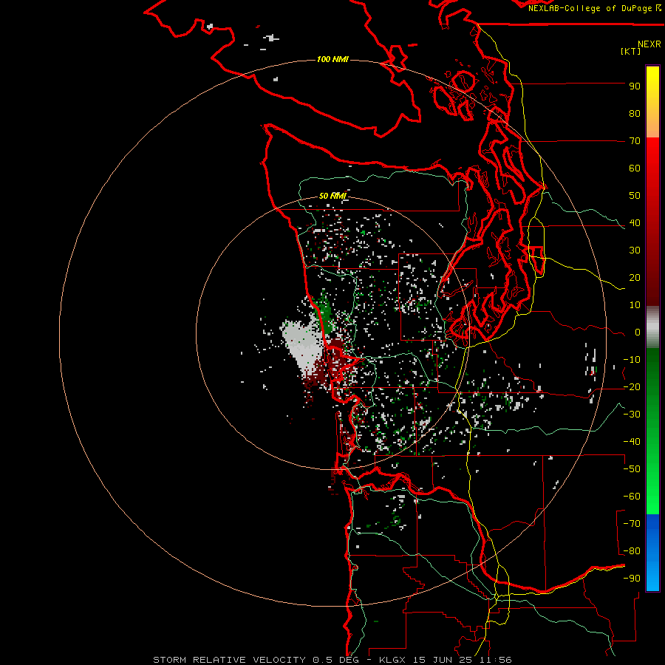Click the blue bottom segment of the color bar
The width and height of the screenshot is (665, 665).
point(652,552)
